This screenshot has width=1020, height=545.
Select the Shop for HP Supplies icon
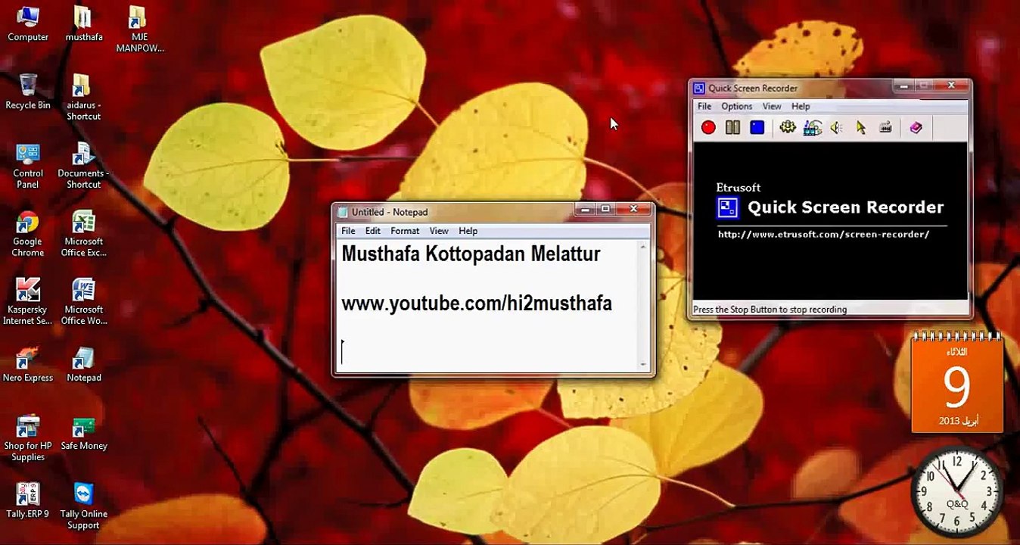pos(28,438)
